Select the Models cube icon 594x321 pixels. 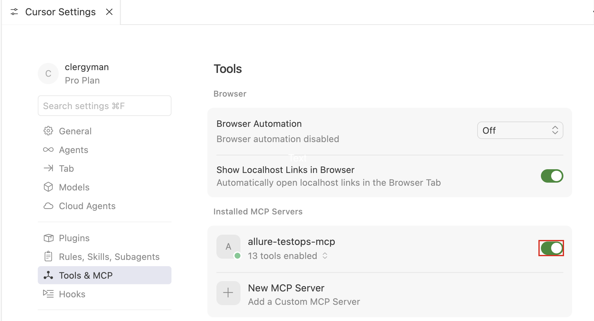[48, 187]
